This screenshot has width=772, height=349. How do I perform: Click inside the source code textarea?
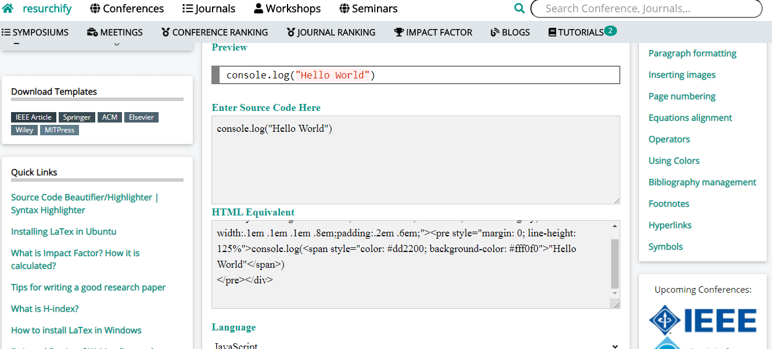coord(416,160)
